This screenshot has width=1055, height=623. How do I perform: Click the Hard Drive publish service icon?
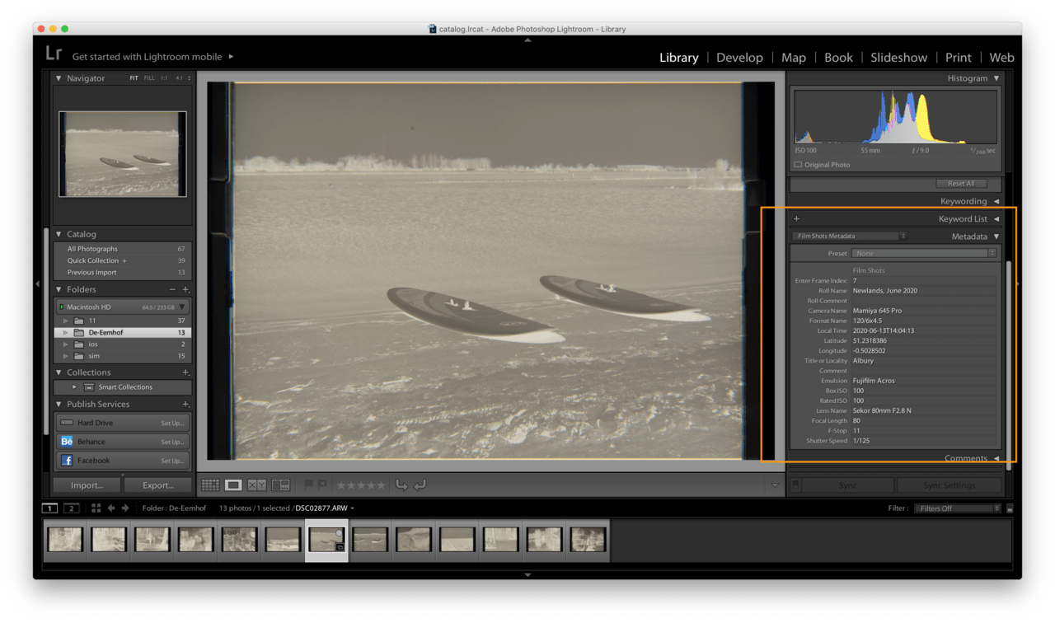pyautogui.click(x=67, y=423)
